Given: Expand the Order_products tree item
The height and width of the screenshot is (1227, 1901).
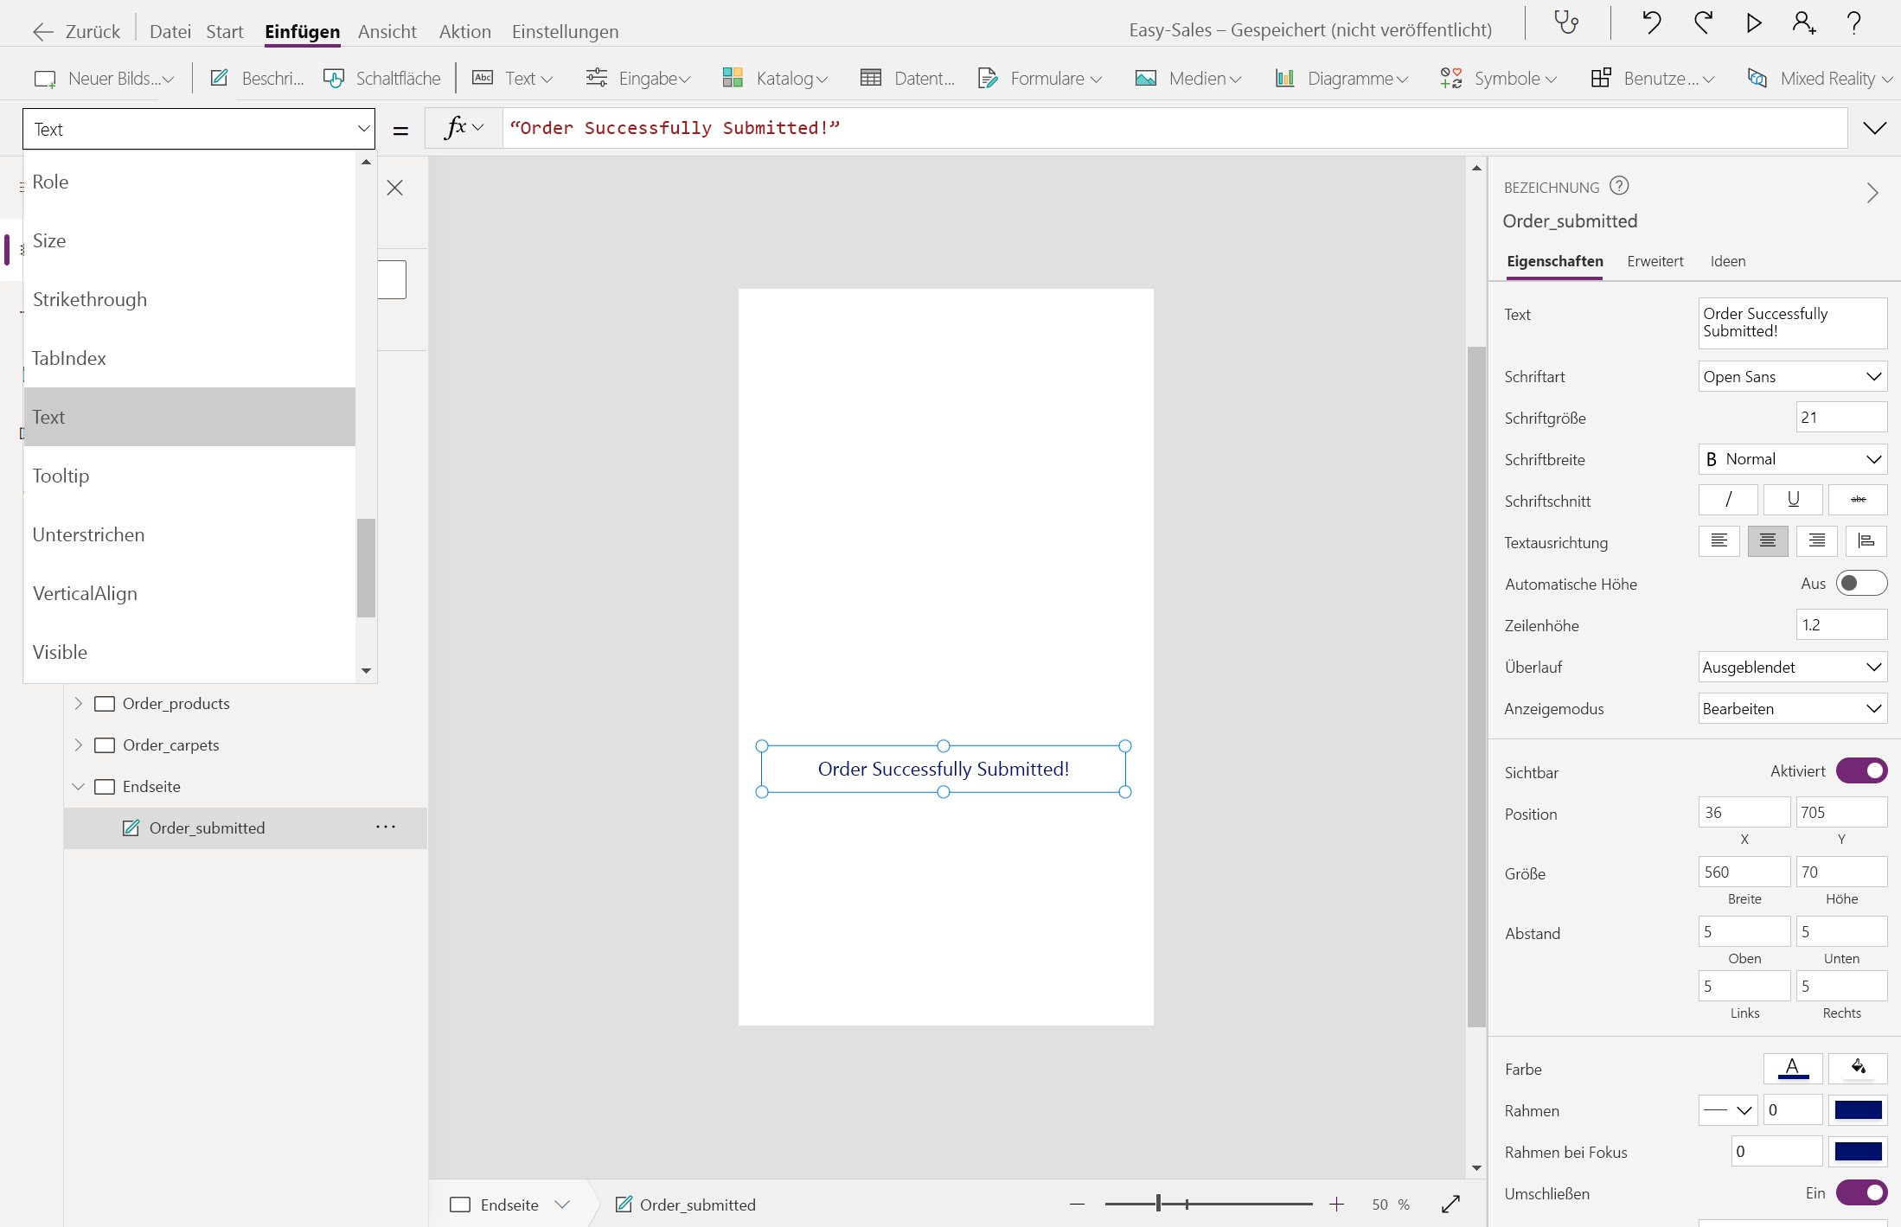Looking at the screenshot, I should coord(79,704).
